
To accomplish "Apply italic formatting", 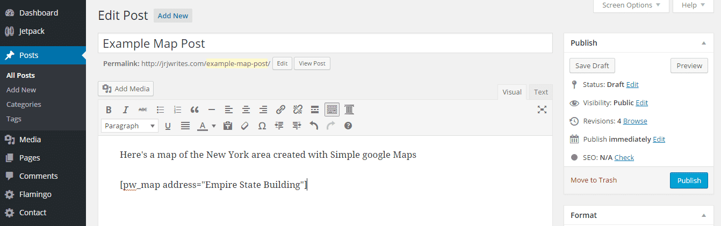I will (126, 110).
